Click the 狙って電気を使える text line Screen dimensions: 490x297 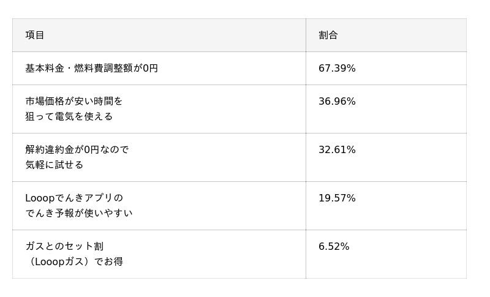tap(69, 116)
